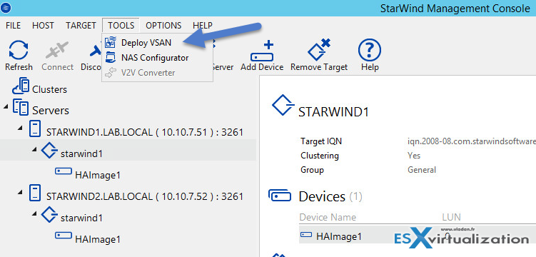Image resolution: width=536 pixels, height=257 pixels.
Task: Select HAImage1 under the STARWIND1 server
Action: (x=98, y=176)
